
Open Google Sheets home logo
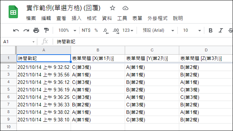pos(13,12)
